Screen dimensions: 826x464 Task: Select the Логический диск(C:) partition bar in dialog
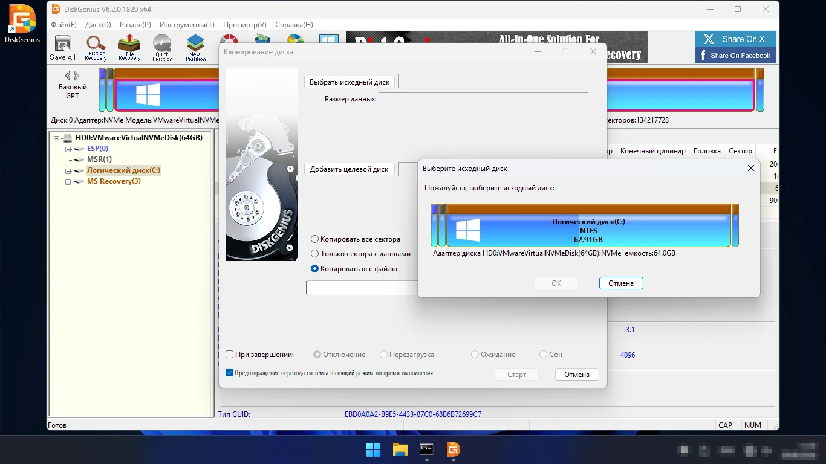click(x=589, y=226)
